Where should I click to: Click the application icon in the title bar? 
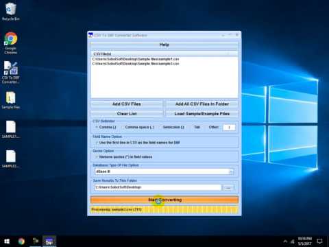90,35
